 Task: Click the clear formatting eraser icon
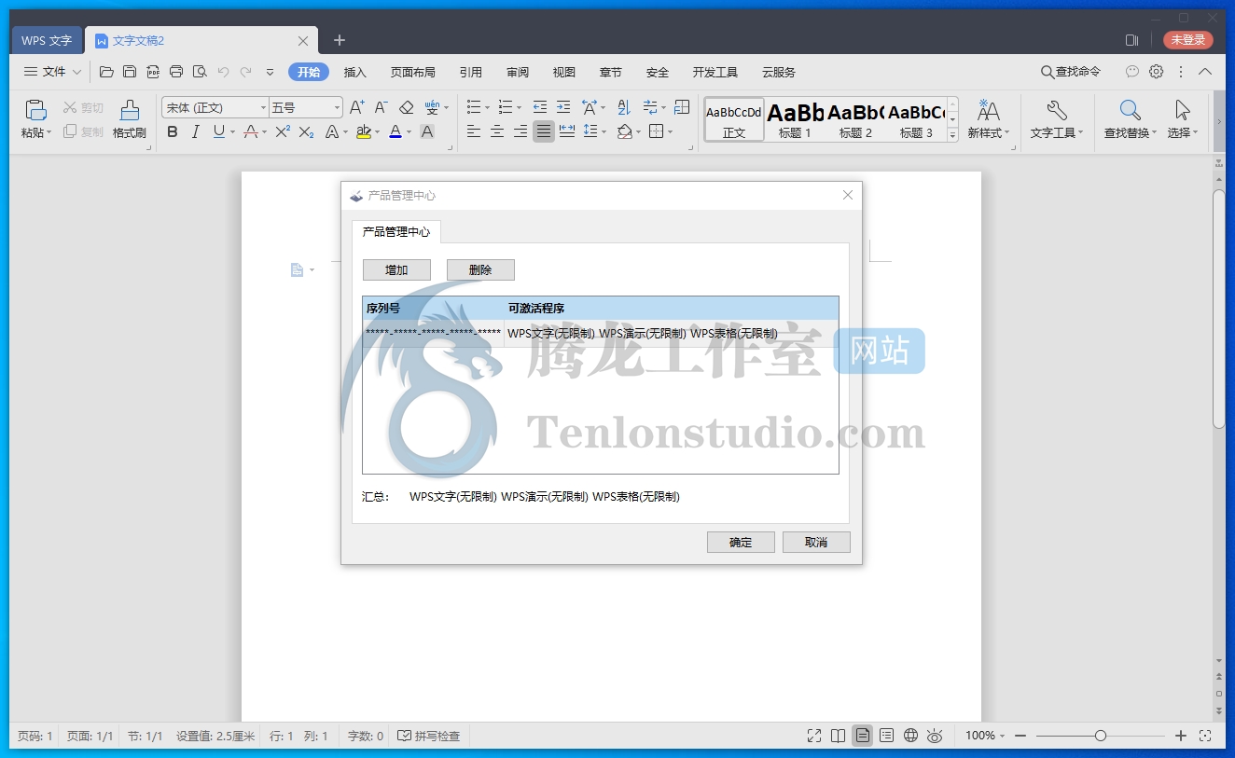tap(406, 107)
